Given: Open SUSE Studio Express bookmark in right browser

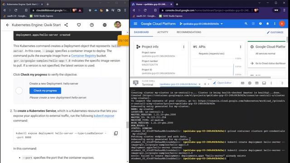Looking at the screenshot, I should pos(171,16).
